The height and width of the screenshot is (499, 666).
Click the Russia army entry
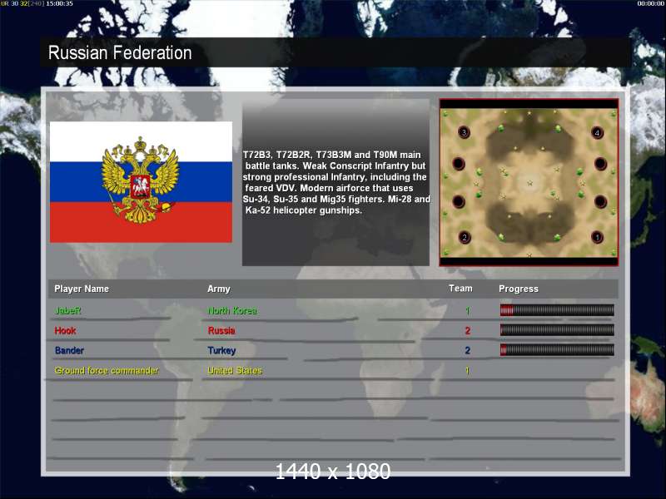tap(221, 330)
